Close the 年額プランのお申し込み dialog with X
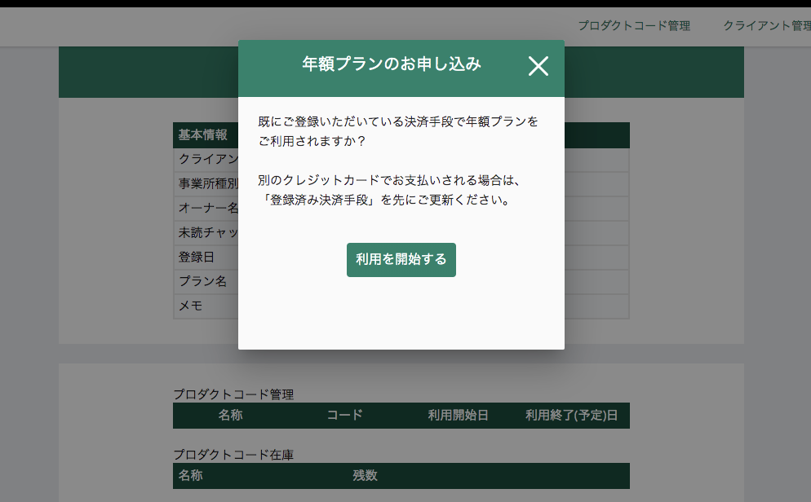 pos(538,66)
